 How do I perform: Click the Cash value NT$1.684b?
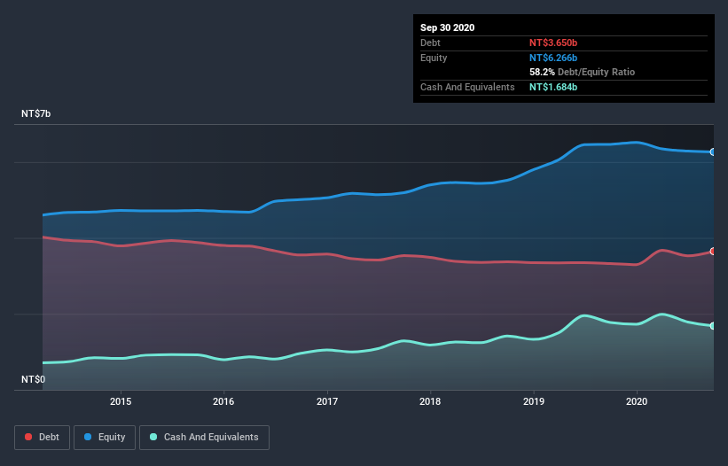(553, 87)
